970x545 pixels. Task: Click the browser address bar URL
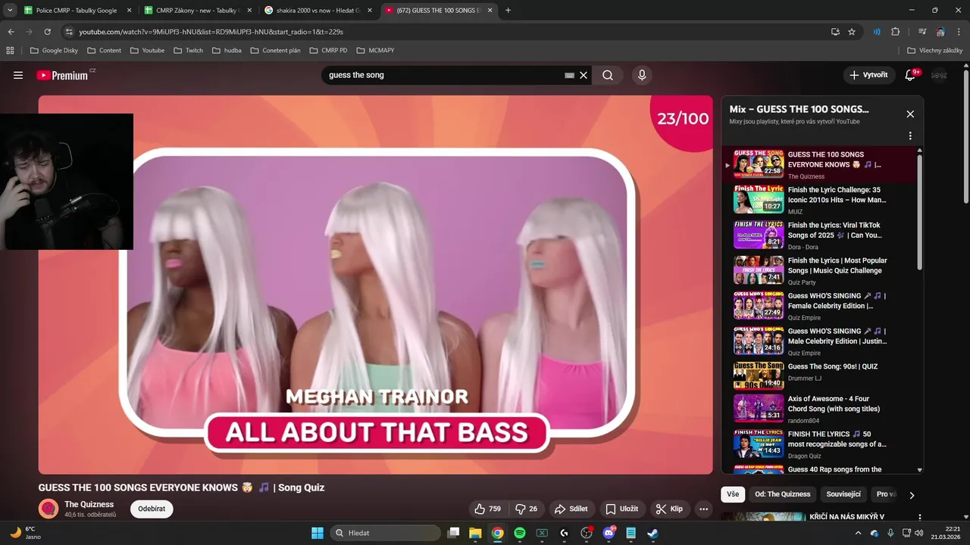click(211, 32)
